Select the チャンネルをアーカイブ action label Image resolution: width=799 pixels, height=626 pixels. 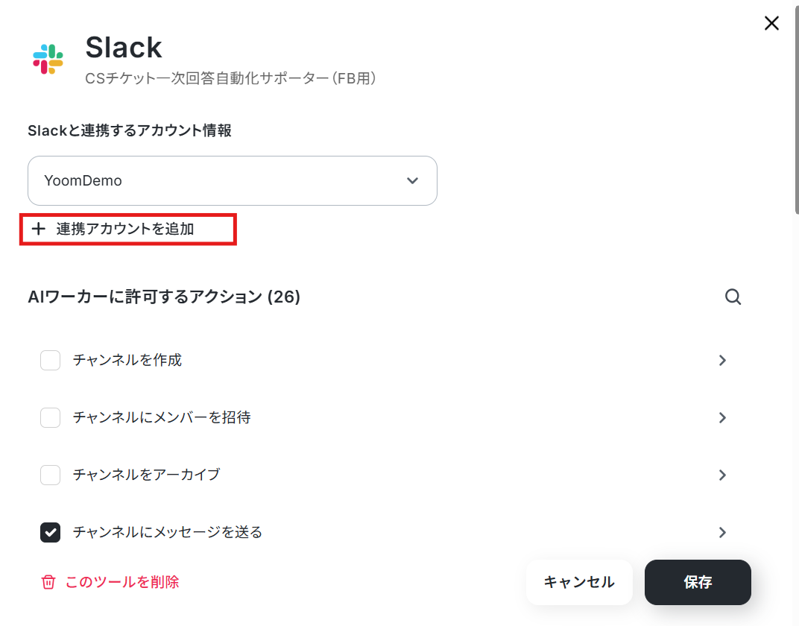[x=146, y=475]
